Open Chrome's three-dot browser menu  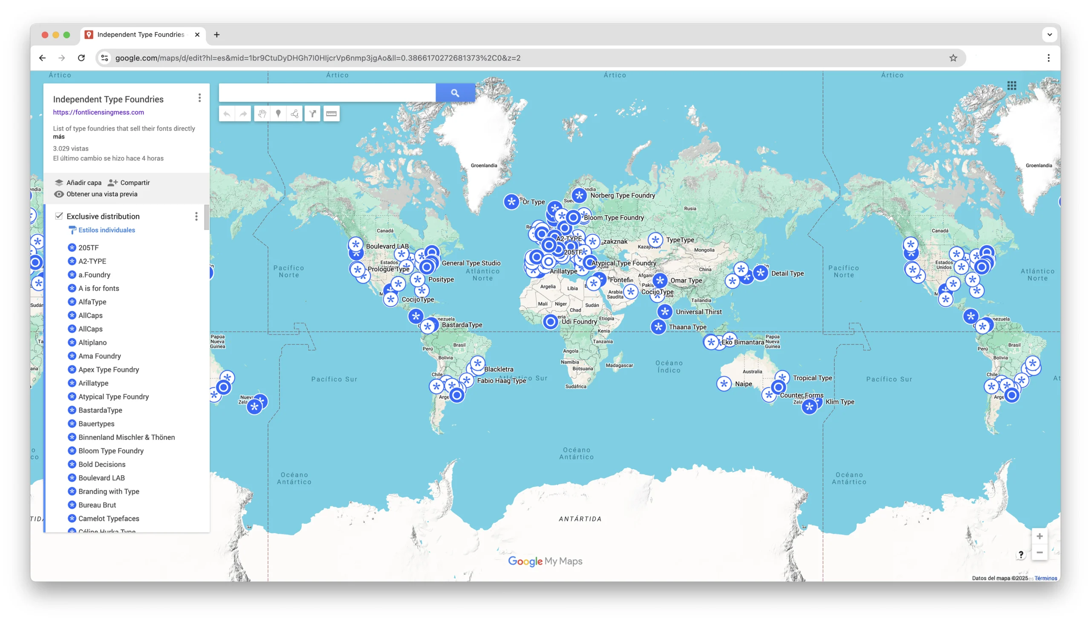(1048, 58)
